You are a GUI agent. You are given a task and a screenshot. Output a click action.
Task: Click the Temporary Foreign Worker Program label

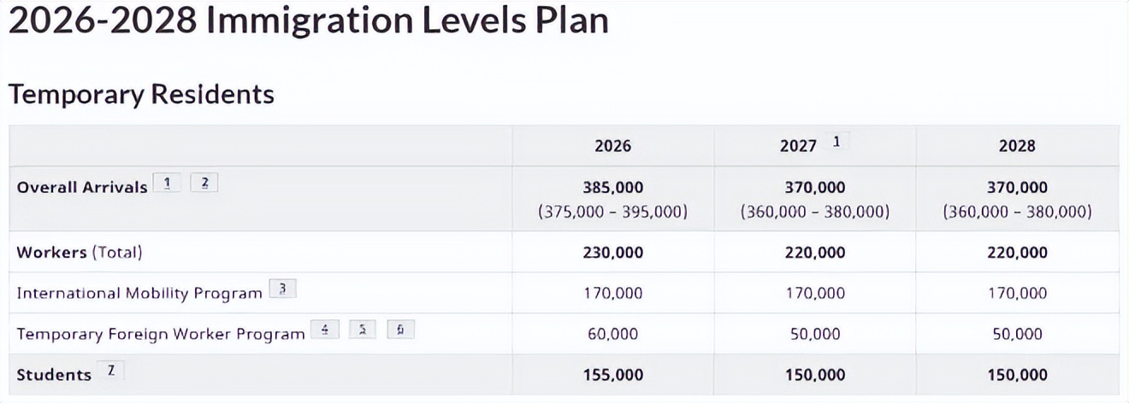pyautogui.click(x=161, y=335)
